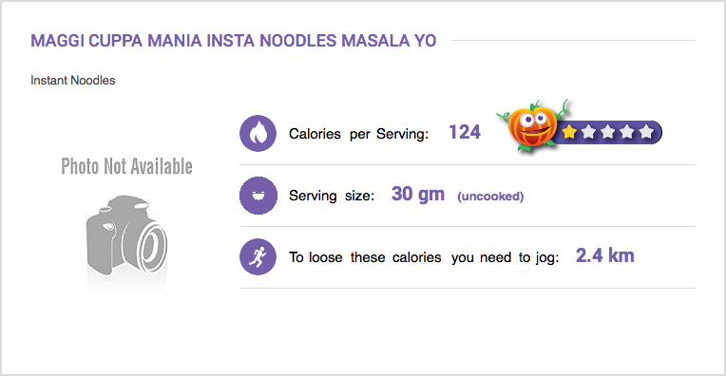The image size is (726, 376).
Task: Click the Photo Not Available text
Action: [x=127, y=166]
